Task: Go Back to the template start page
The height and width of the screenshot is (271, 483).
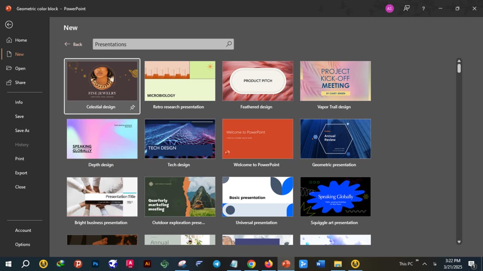Action: click(x=73, y=44)
